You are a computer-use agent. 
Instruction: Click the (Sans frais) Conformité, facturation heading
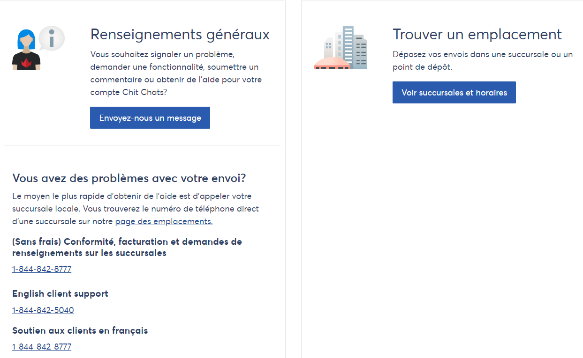pyautogui.click(x=127, y=248)
